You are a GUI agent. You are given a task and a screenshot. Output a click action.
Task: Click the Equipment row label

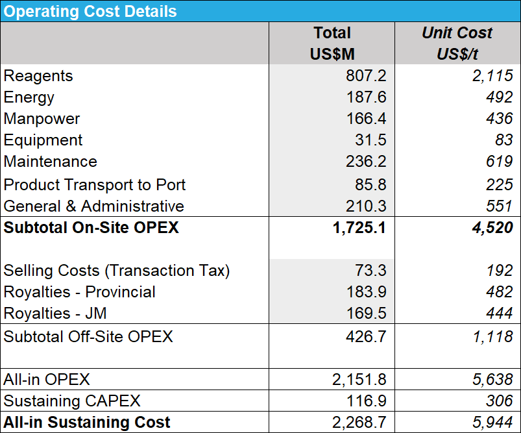pyautogui.click(x=43, y=140)
